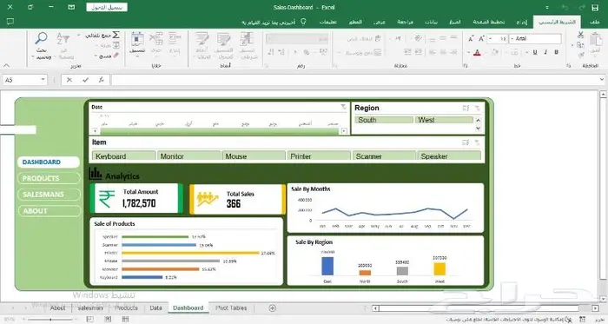Image resolution: width=608 pixels, height=324 pixels.
Task: Click the fill color bucket icon
Action: (x=495, y=52)
